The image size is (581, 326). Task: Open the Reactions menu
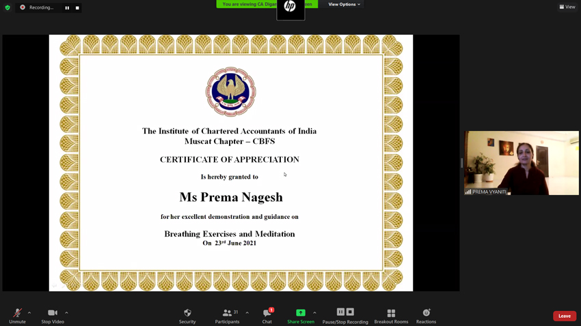tap(426, 316)
